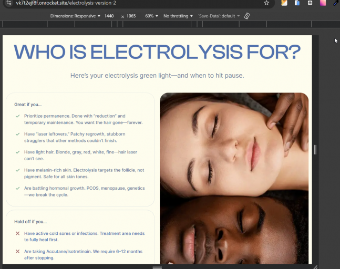340x269 pixels.
Task: Click the 'laser leftovers' paragraph
Action: 75,137
